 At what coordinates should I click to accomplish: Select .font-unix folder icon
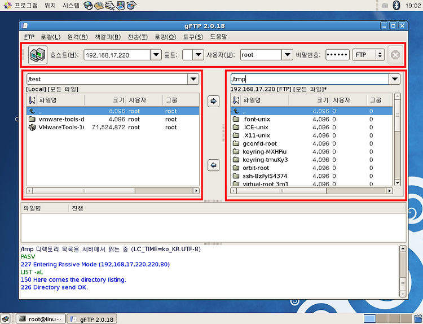[236, 119]
